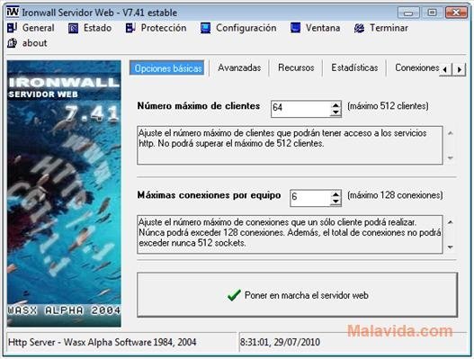Click the Ironwall title bar icon

point(13,12)
